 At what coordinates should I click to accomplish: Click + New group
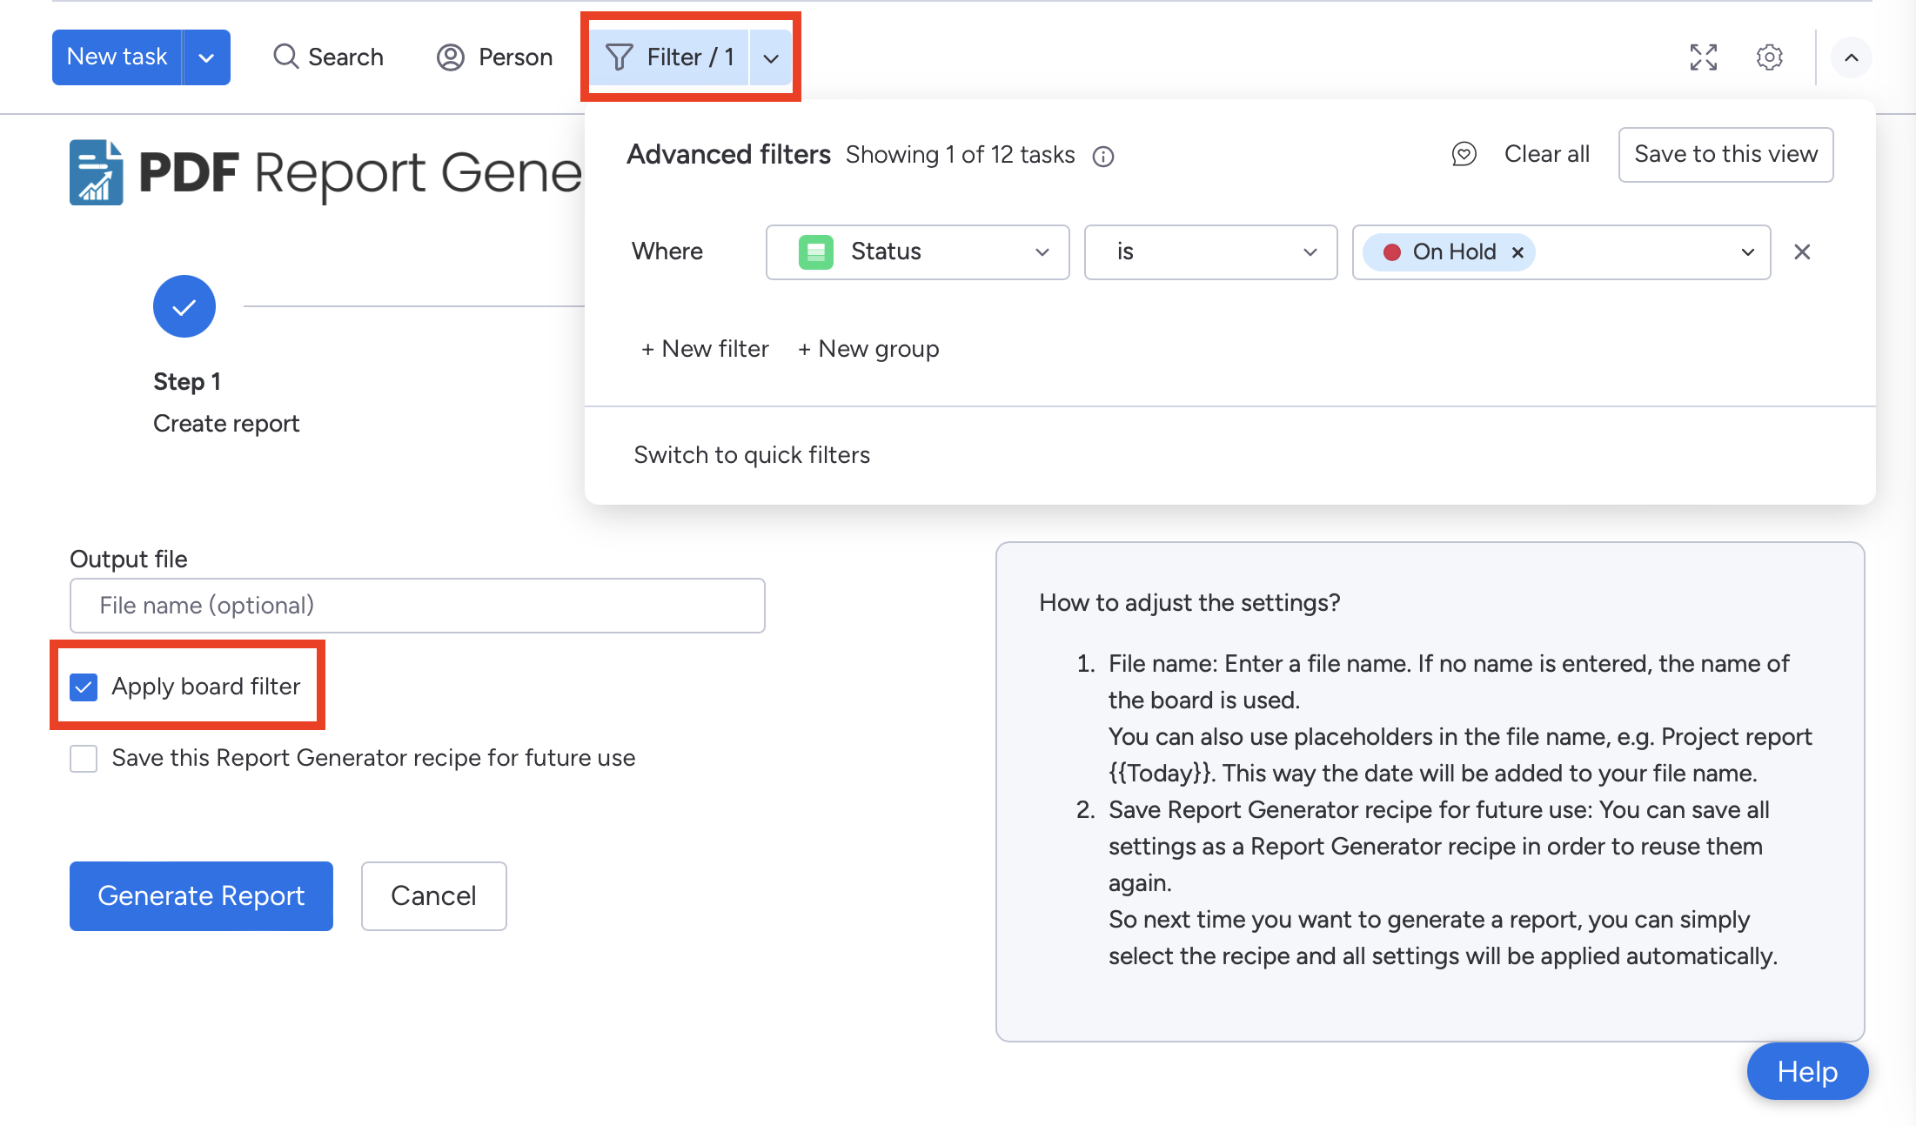pos(868,349)
